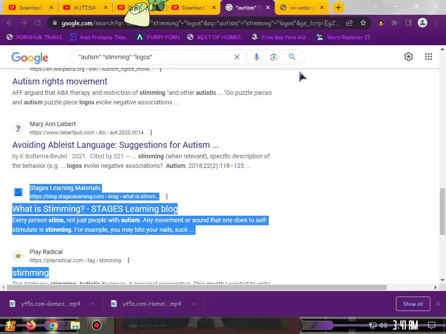This screenshot has width=446, height=334.
Task: Show all downloads button
Action: coord(413,304)
